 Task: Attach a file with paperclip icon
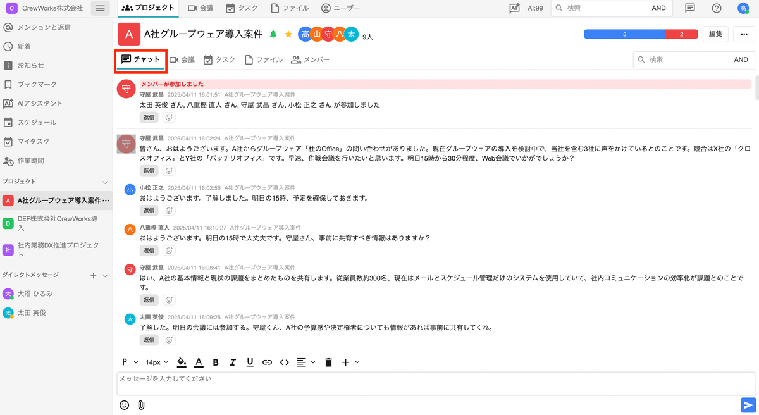point(141,405)
